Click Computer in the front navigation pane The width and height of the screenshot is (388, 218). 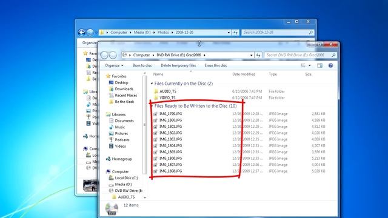point(120,171)
